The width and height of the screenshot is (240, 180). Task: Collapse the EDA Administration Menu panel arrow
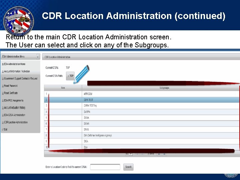pos(38,57)
